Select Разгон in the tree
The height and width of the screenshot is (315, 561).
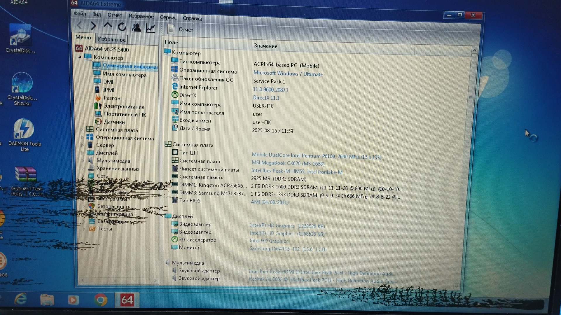[112, 98]
